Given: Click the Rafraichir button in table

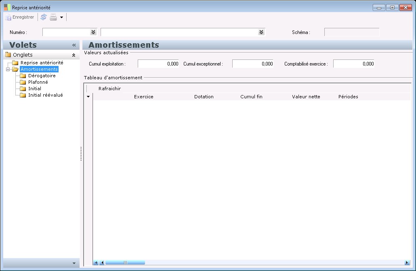Looking at the screenshot, I should coord(109,89).
